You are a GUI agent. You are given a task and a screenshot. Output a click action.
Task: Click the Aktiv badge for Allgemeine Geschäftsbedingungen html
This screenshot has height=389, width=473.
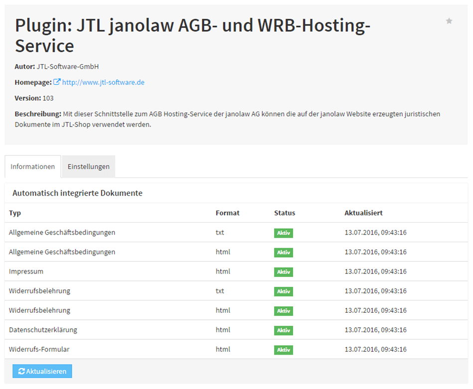coord(283,252)
